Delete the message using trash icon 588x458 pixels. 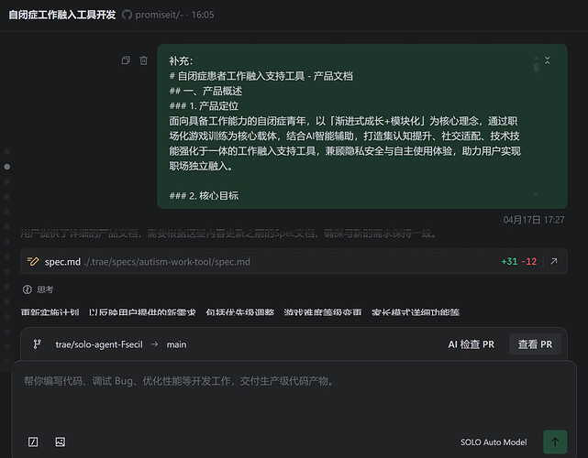(x=144, y=60)
